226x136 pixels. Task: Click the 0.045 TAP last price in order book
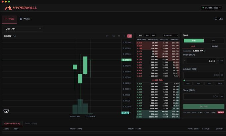tap(158, 80)
